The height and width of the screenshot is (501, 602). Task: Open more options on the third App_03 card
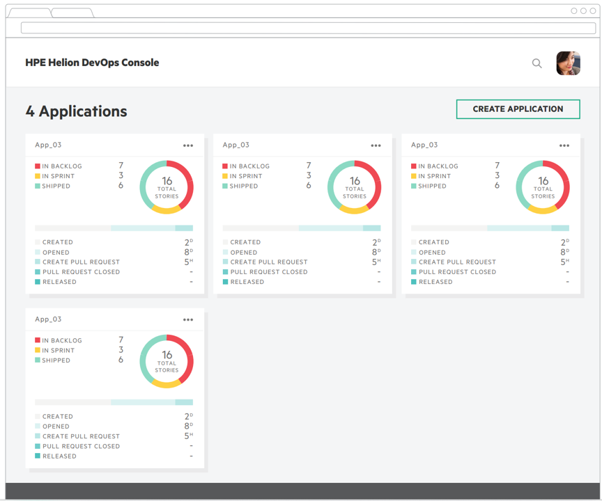pyautogui.click(x=564, y=145)
